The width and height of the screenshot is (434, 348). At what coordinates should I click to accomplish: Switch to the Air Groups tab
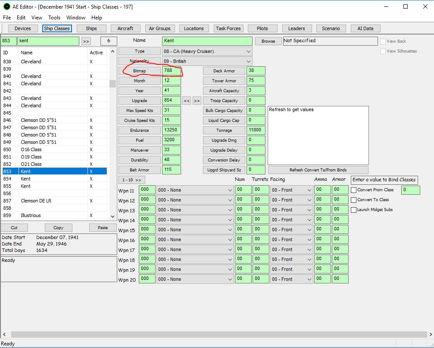(x=160, y=28)
